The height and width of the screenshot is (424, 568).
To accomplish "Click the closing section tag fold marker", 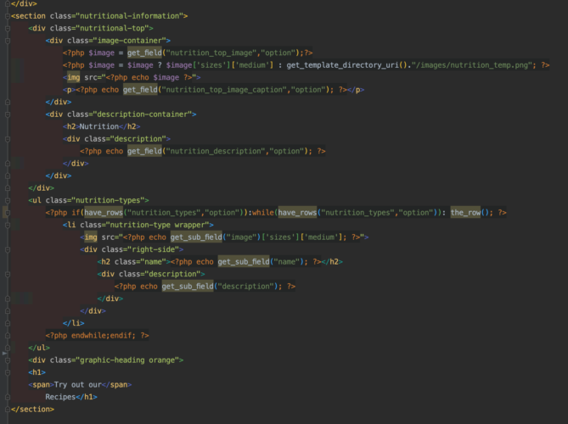I will point(7,409).
